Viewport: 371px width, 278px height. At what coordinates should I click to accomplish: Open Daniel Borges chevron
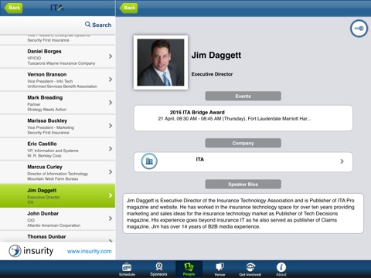[x=111, y=56]
